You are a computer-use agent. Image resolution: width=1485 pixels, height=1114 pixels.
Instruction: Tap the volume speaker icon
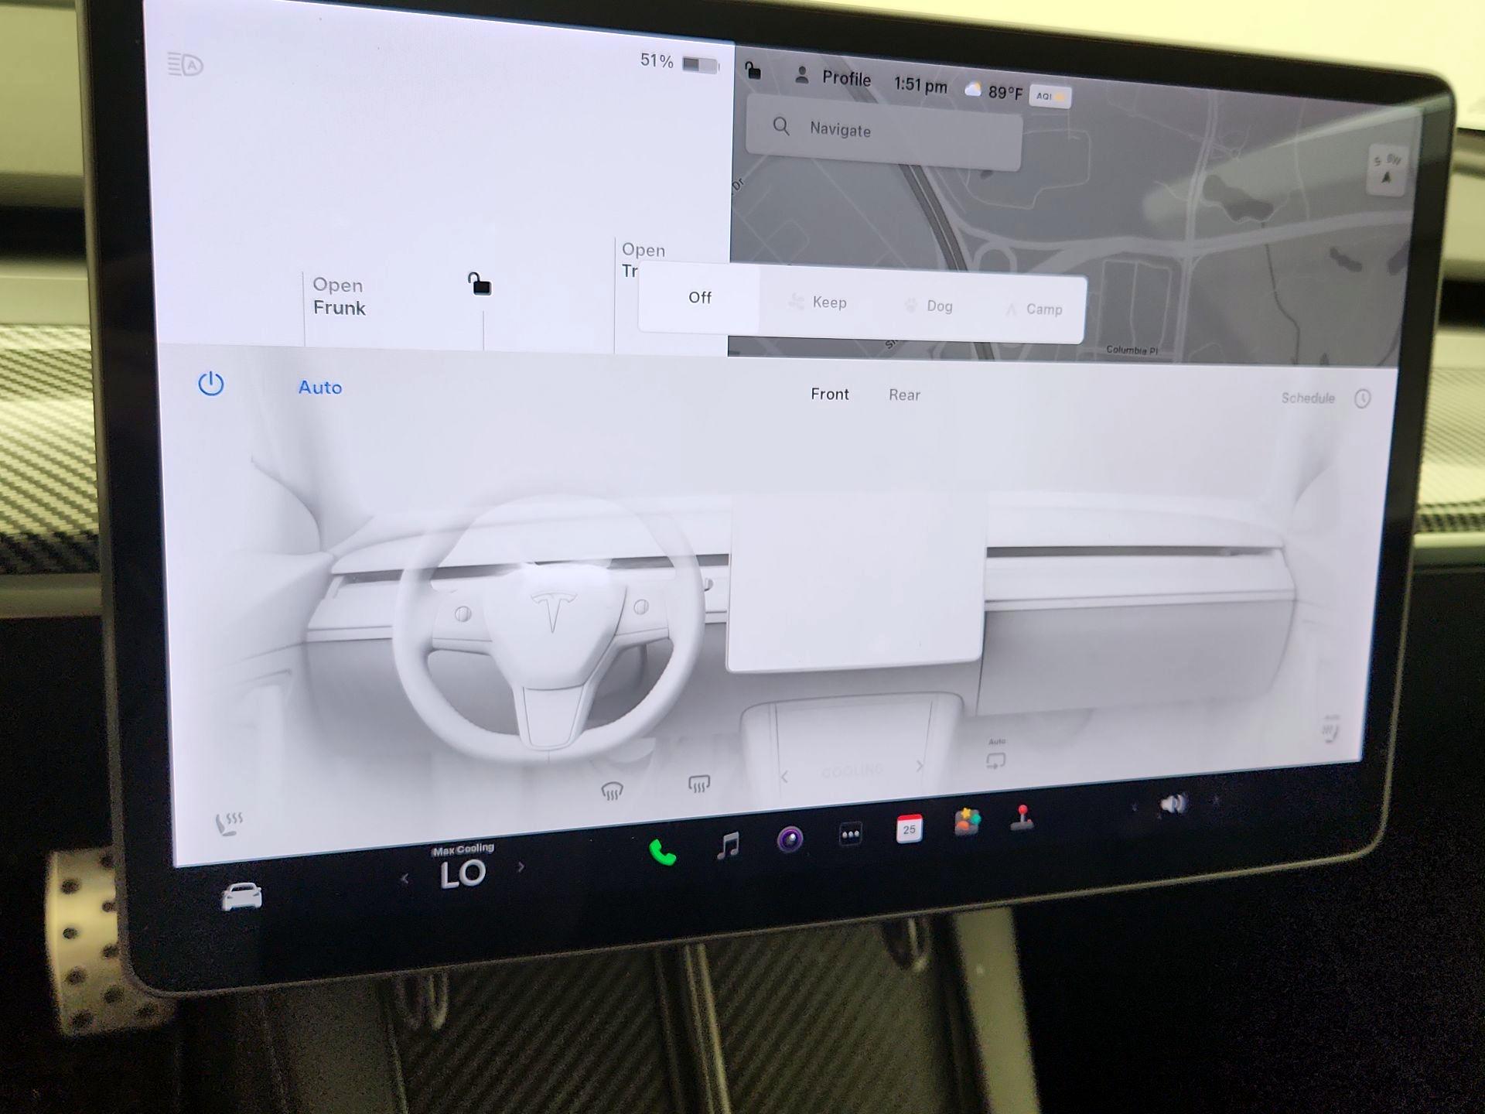click(1173, 805)
